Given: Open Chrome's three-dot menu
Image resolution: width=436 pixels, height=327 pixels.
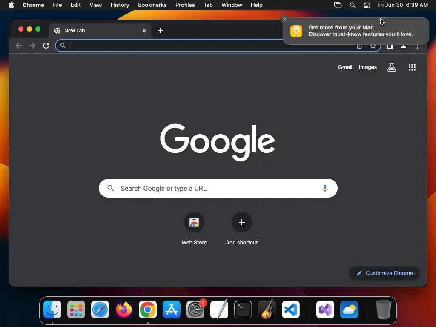Looking at the screenshot, I should point(417,46).
